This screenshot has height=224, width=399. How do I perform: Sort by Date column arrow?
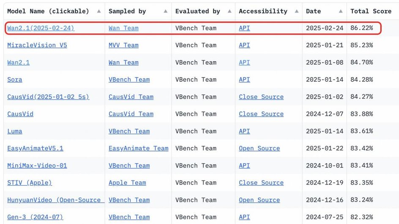click(x=341, y=11)
